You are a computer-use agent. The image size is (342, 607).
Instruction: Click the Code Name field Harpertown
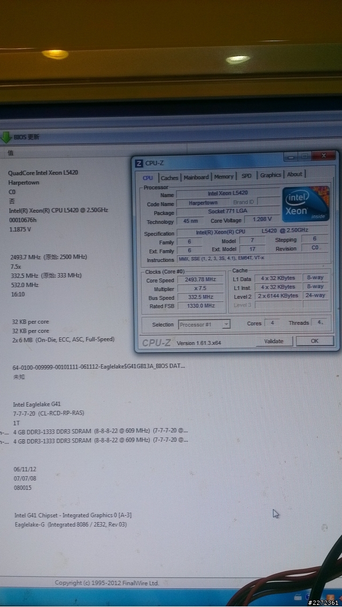203,203
